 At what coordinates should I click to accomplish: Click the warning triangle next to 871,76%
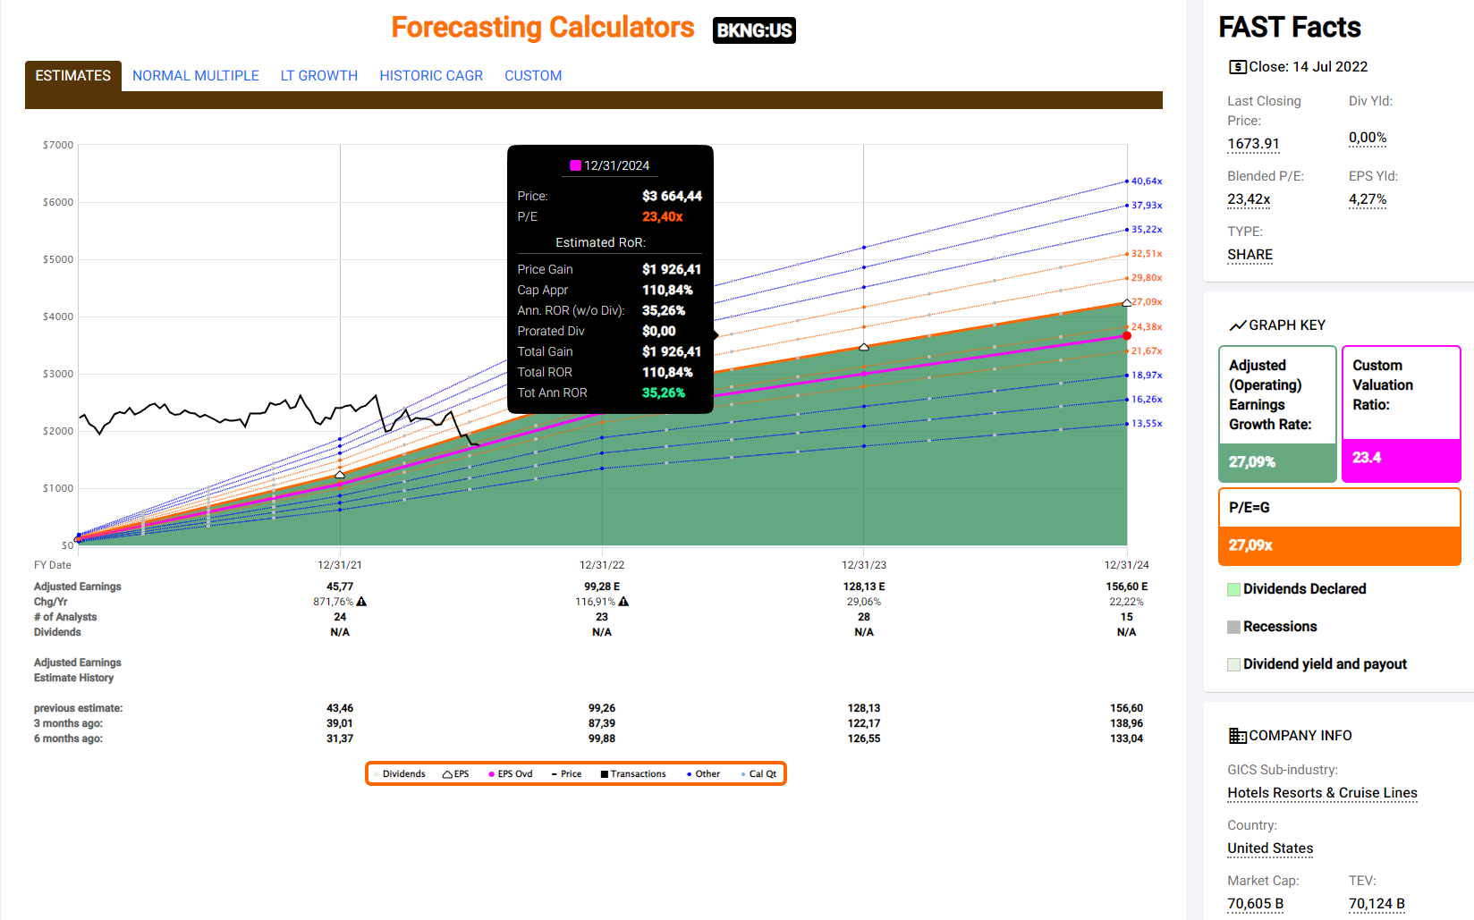[x=361, y=602]
